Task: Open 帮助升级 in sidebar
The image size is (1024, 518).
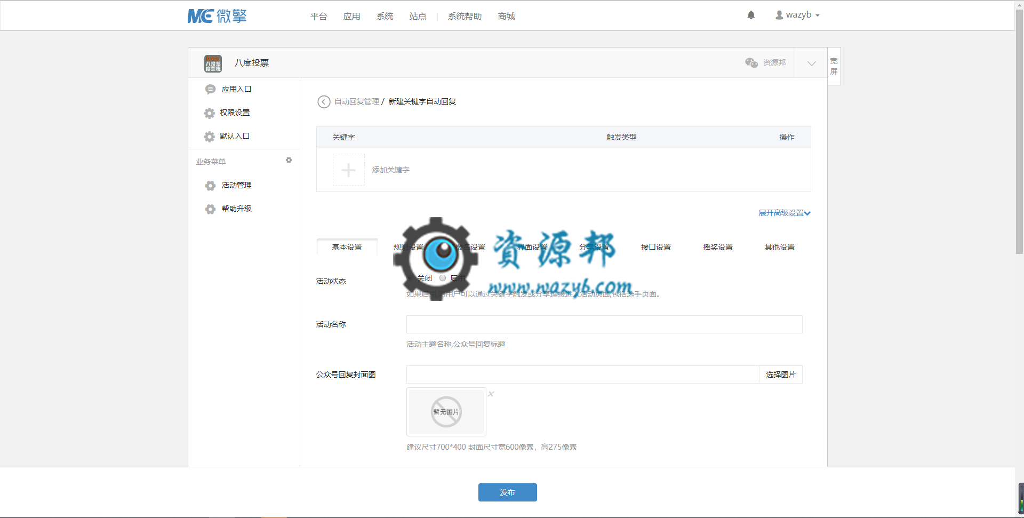Action: (x=237, y=209)
